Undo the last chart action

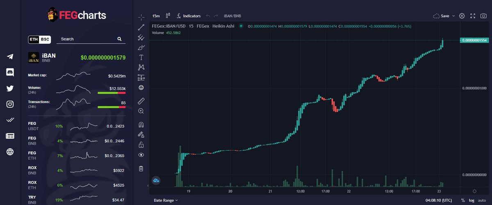point(208,16)
